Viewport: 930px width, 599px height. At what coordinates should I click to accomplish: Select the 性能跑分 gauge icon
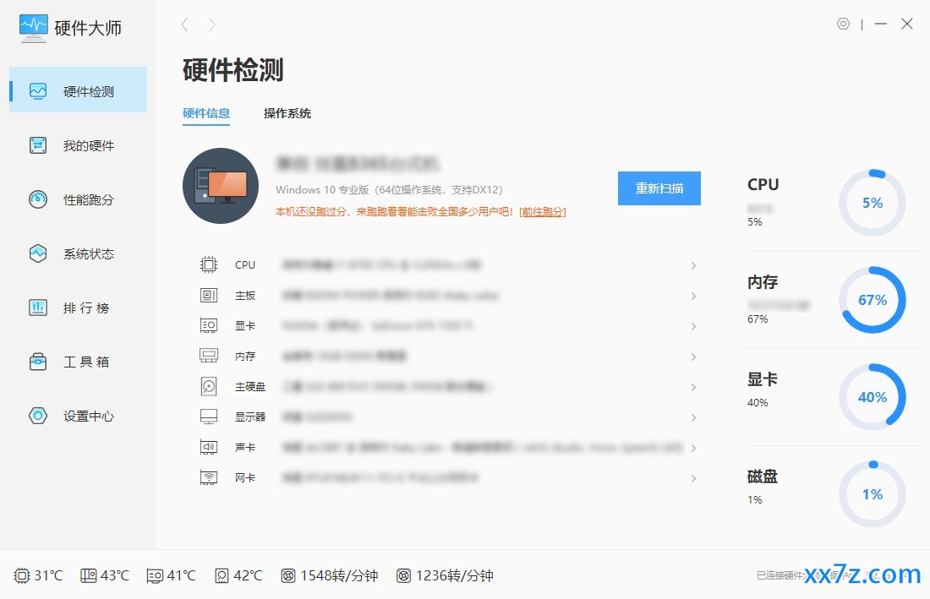pos(38,199)
